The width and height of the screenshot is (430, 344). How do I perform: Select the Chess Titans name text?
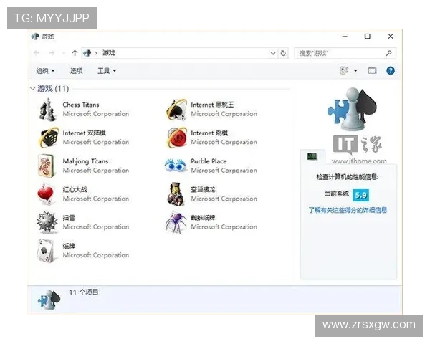click(81, 105)
